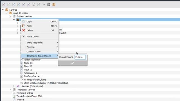The image size is (180, 101).
Task: Select the 'TileTicks: 0 entries' label
Action: 25,93
